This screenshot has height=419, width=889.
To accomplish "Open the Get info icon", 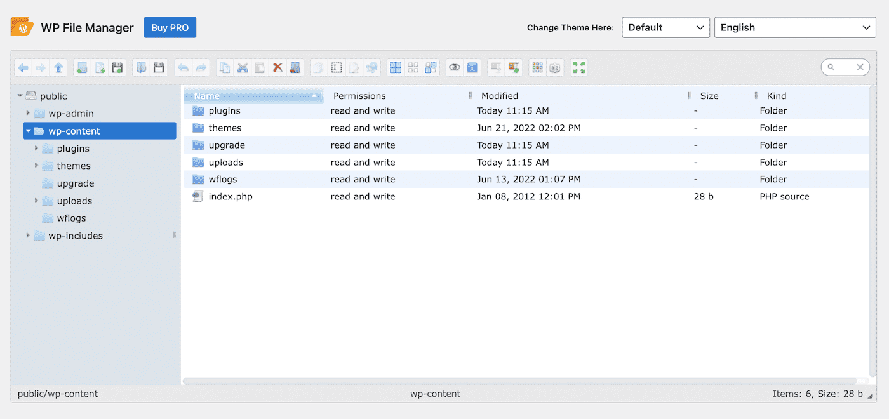I will coord(472,67).
